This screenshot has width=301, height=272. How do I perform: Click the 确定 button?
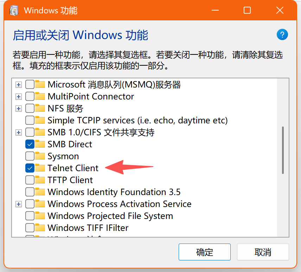(205, 252)
